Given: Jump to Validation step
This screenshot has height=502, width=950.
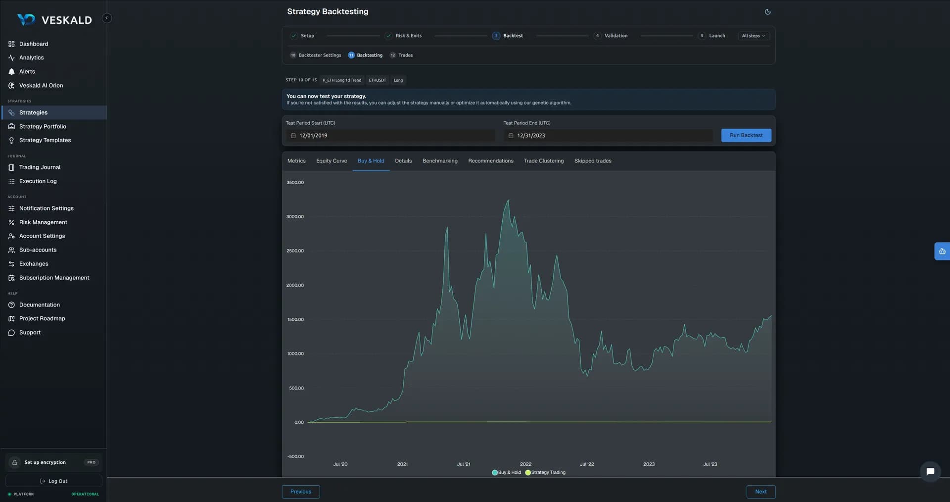Looking at the screenshot, I should pos(611,36).
